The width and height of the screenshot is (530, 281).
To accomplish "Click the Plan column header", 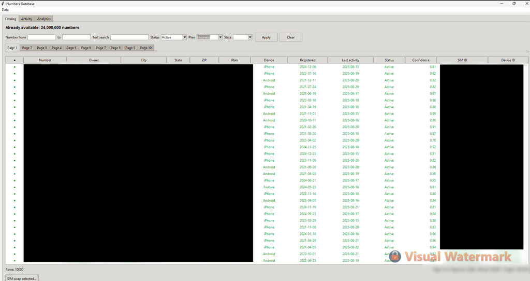I will coord(234,60).
